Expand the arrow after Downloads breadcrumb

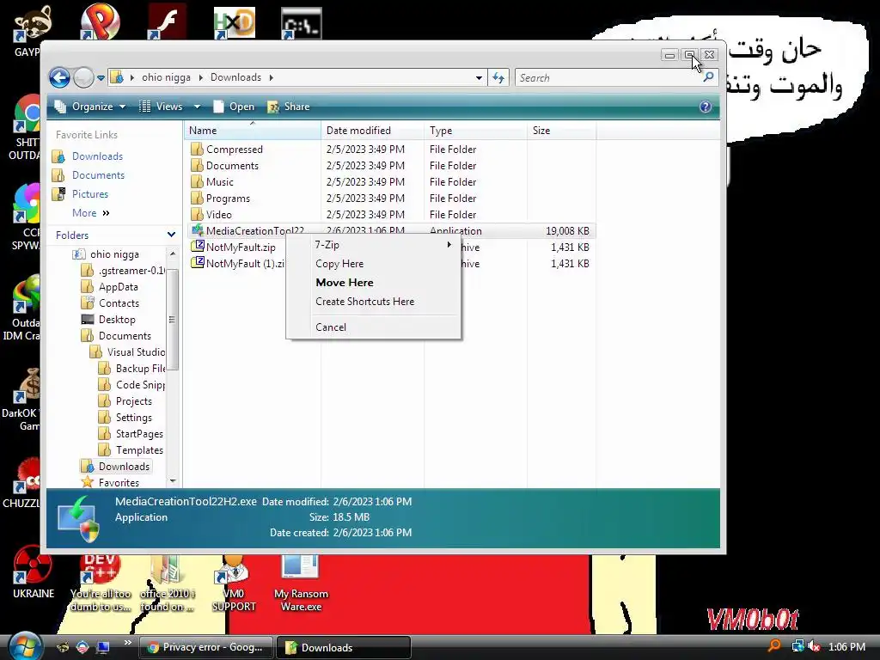click(x=271, y=77)
